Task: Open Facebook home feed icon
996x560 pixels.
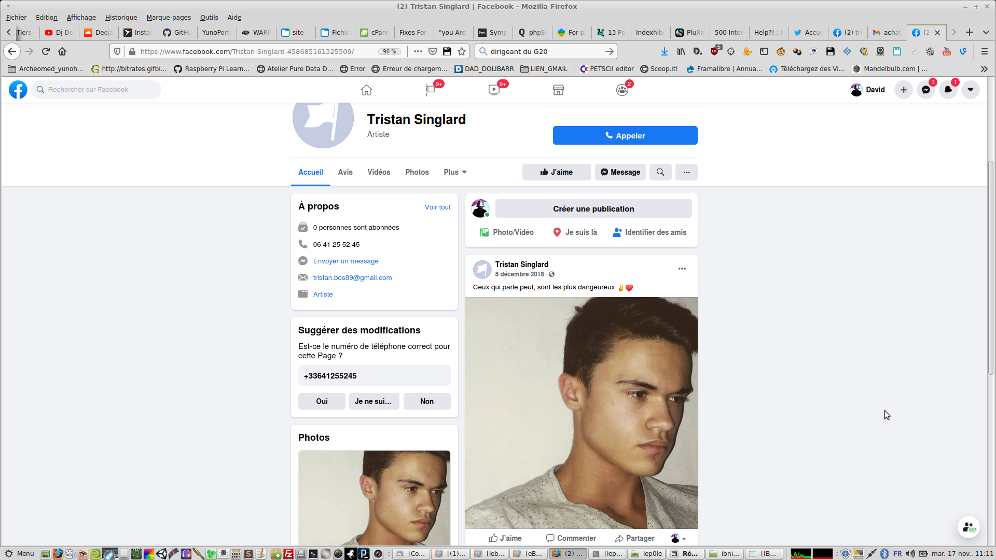Action: [366, 90]
